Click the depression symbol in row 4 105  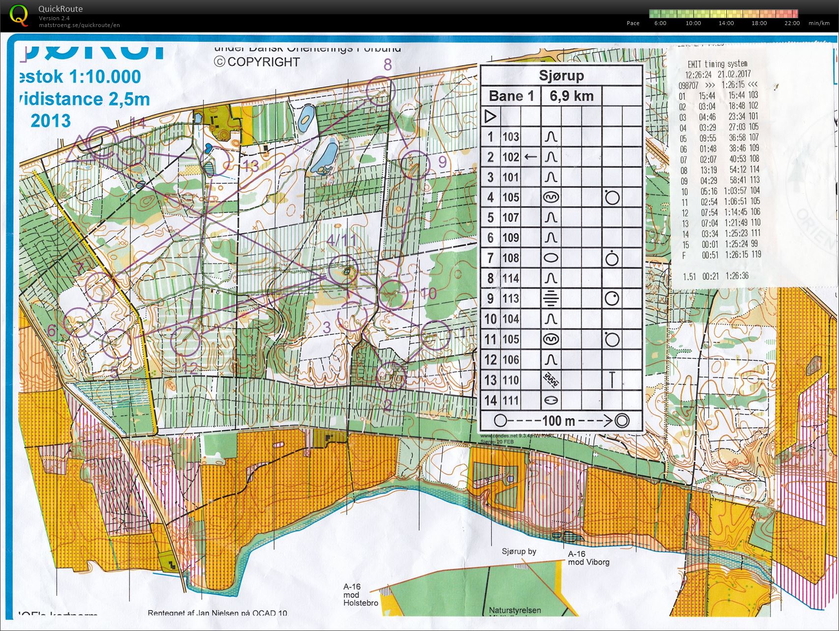click(551, 197)
